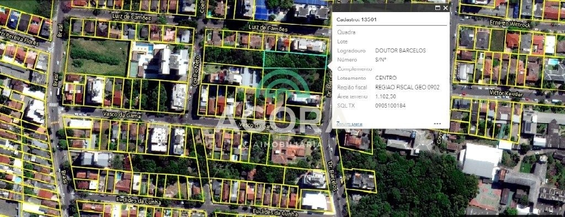Click the CENTRO loteamento value
Viewport: 565px width, 217px height.
(x=386, y=78)
